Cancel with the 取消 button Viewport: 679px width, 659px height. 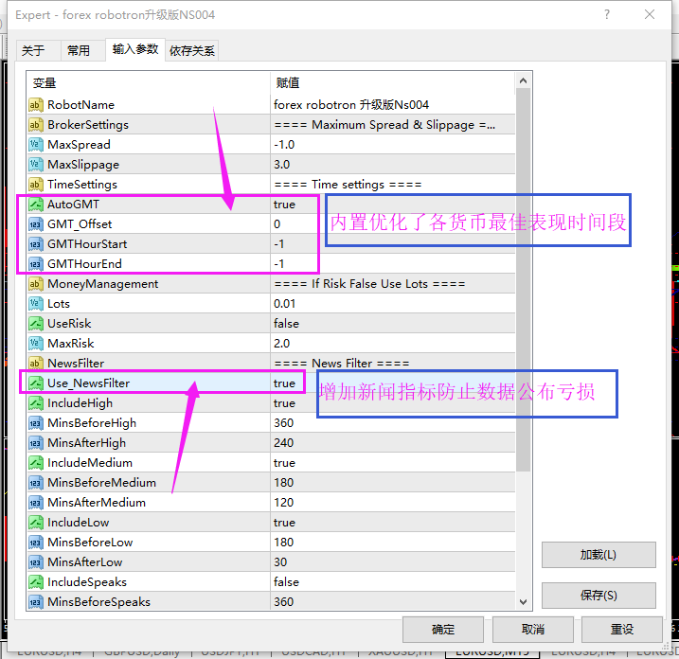coord(532,629)
